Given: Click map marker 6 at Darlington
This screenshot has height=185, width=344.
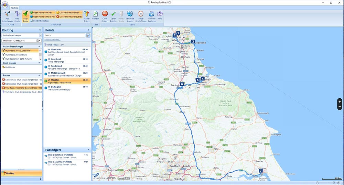Looking at the screenshot, I should [x=182, y=84].
